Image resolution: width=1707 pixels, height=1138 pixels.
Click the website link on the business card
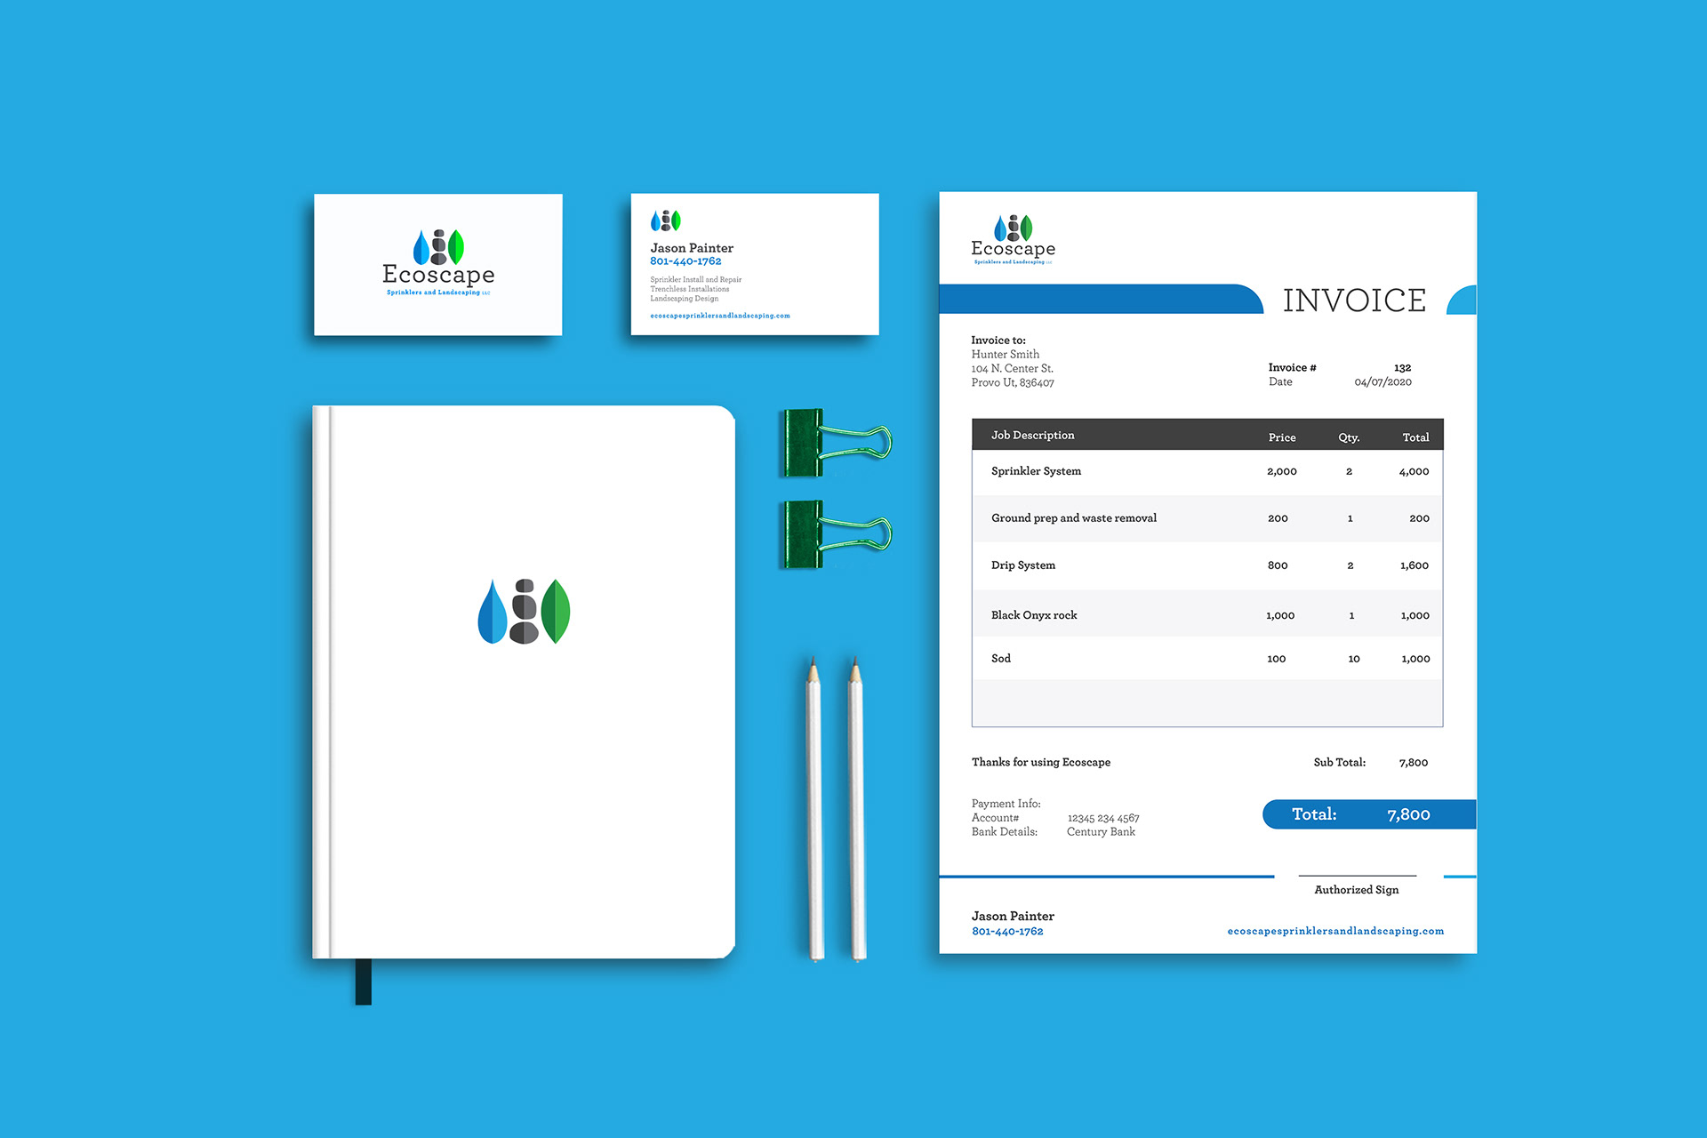(x=719, y=316)
